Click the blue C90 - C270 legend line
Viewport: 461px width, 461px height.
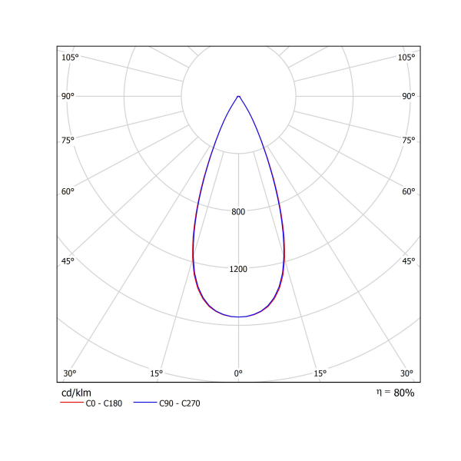(145, 402)
